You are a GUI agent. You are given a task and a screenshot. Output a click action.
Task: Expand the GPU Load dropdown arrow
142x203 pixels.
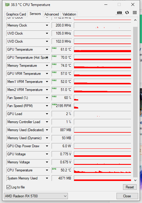tap(47, 114)
